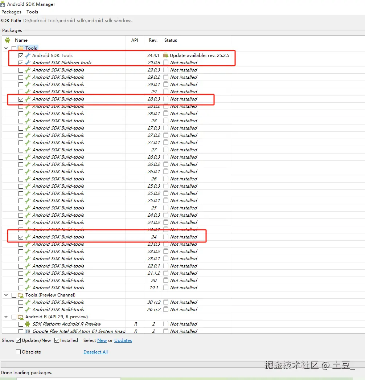Click wrench icon of Build-tools 25.0.3
Image resolution: width=365 pixels, height=380 pixels.
(28, 186)
